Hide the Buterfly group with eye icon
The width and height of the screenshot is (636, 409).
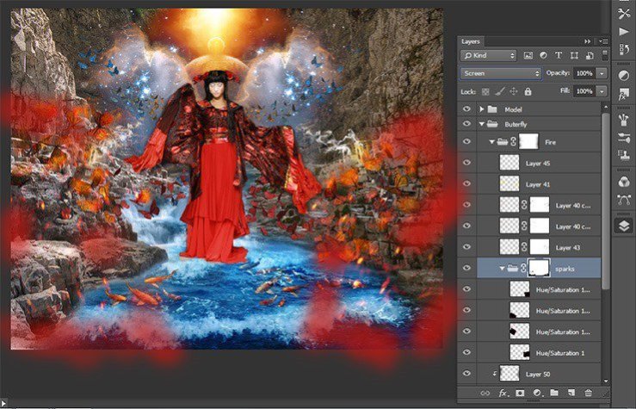click(466, 124)
